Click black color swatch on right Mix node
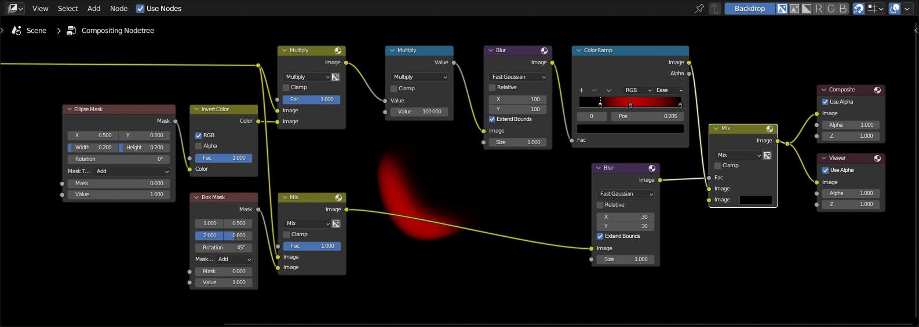 [x=756, y=200]
